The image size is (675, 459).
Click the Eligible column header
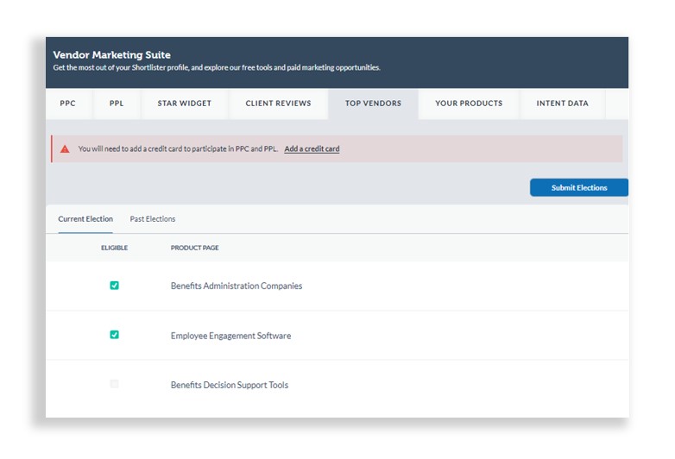(x=114, y=248)
